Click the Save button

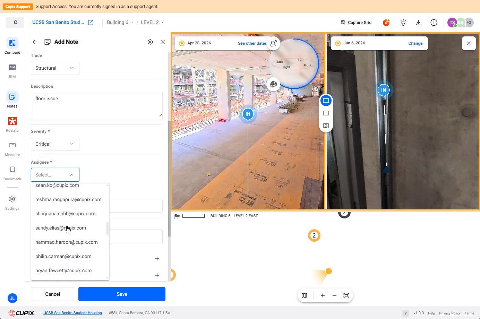[x=122, y=294]
